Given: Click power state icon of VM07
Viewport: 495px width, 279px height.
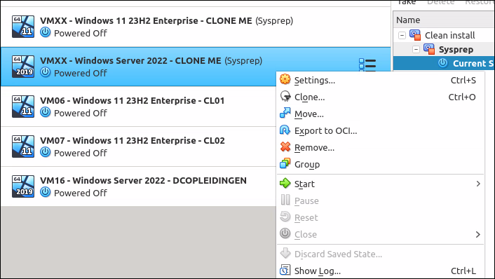Looking at the screenshot, I should [x=46, y=152].
